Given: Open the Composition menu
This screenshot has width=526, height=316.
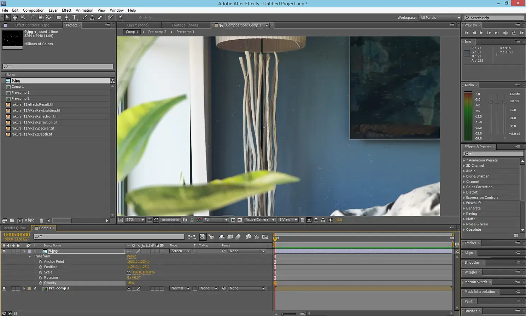Looking at the screenshot, I should [34, 10].
